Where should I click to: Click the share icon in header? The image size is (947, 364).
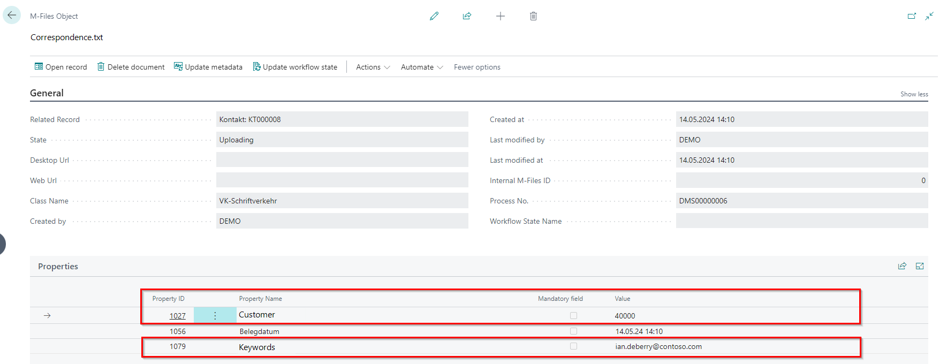click(x=467, y=16)
